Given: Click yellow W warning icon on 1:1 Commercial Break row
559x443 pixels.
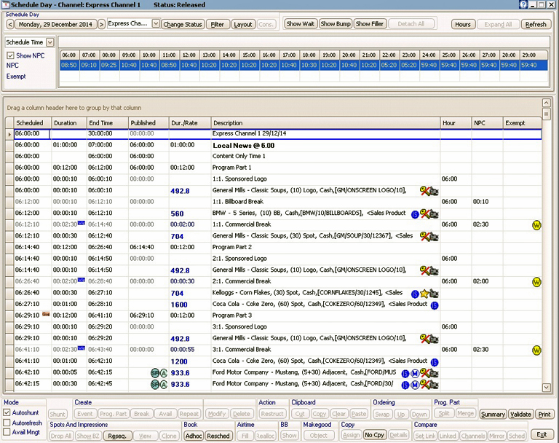Looking at the screenshot, I should point(536,225).
